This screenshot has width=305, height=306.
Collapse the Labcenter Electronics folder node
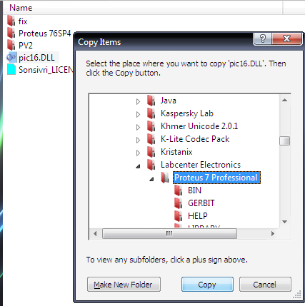click(138, 166)
